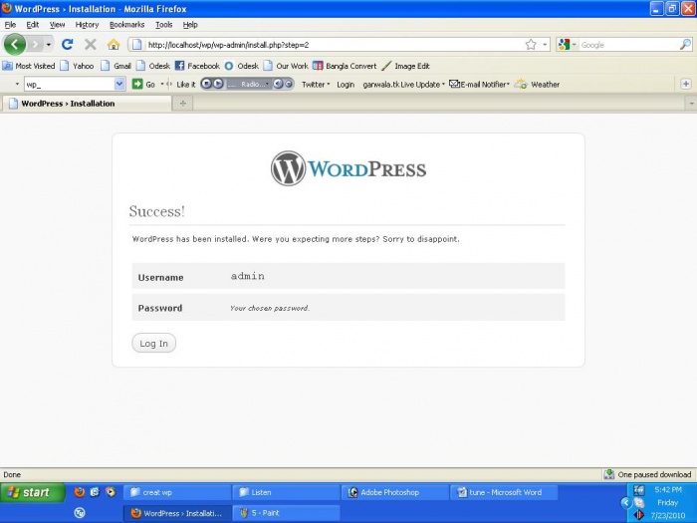Open the View menu
The height and width of the screenshot is (523, 697).
57,25
